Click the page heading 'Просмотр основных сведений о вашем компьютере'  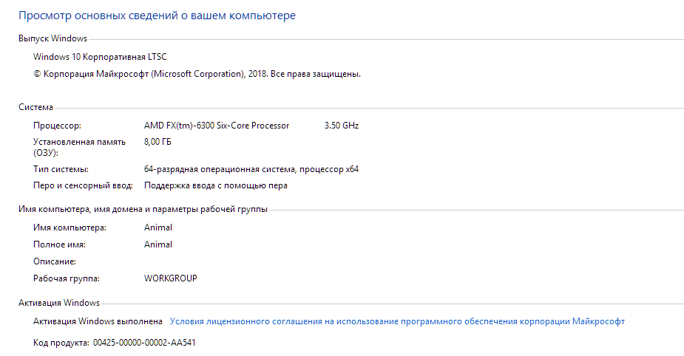157,16
